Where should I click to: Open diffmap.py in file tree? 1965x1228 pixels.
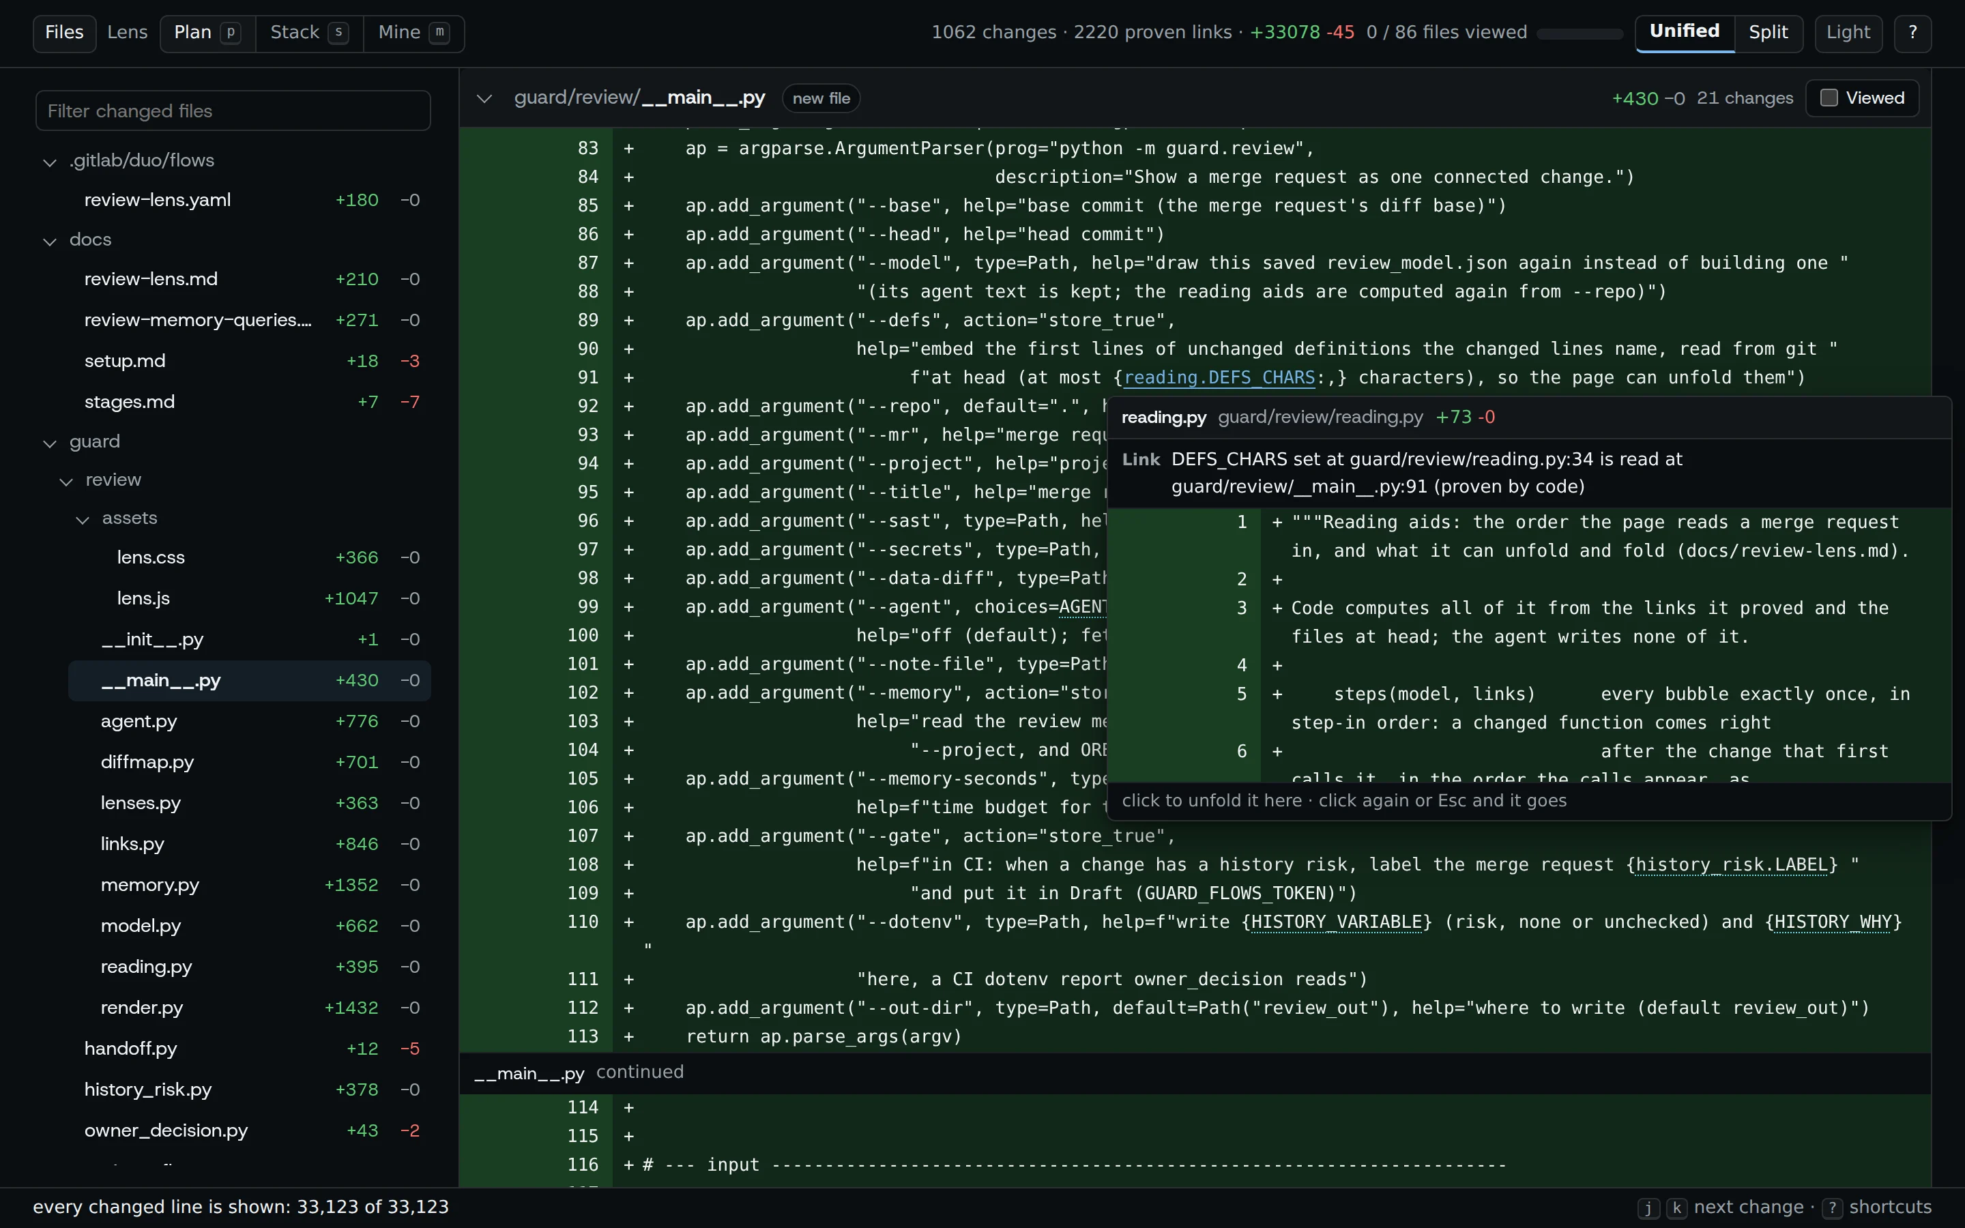pos(249,762)
